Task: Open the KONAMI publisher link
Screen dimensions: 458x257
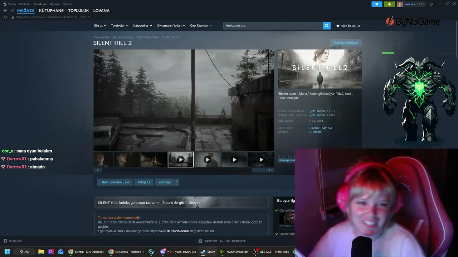Action: point(315,132)
